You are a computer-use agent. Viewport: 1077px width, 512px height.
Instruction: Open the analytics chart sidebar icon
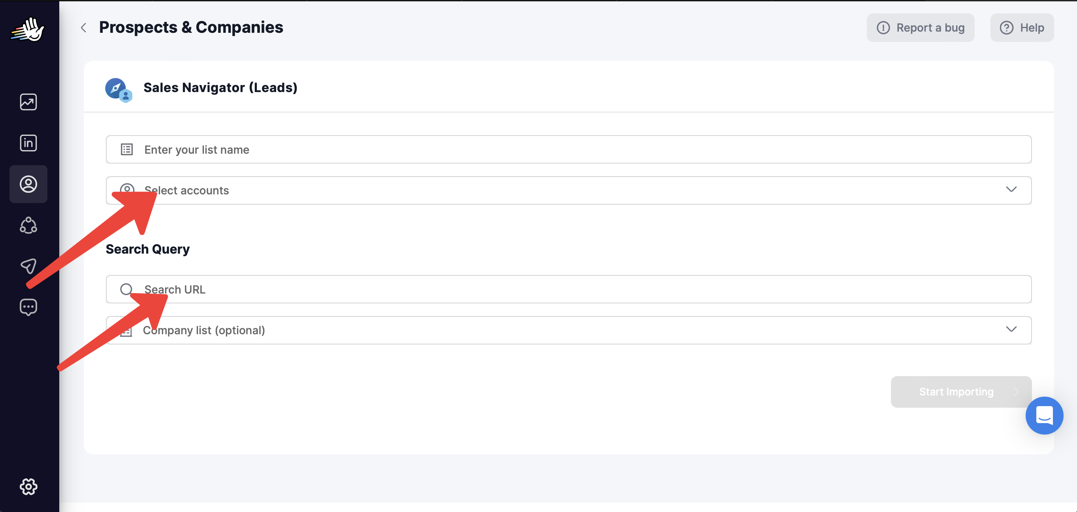coord(28,102)
